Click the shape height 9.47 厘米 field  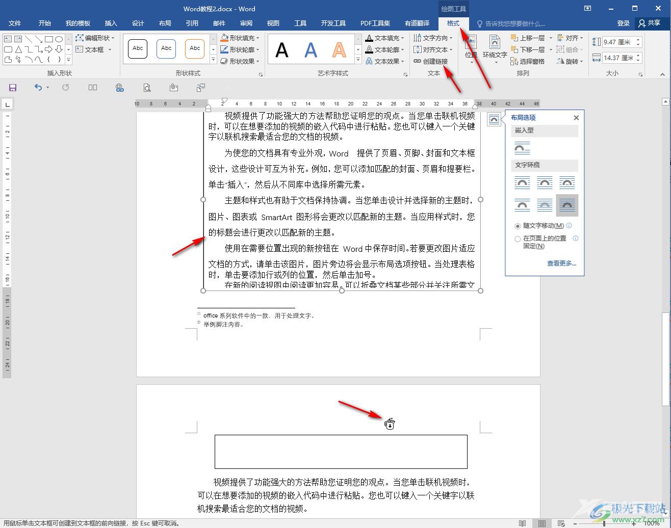[x=617, y=42]
